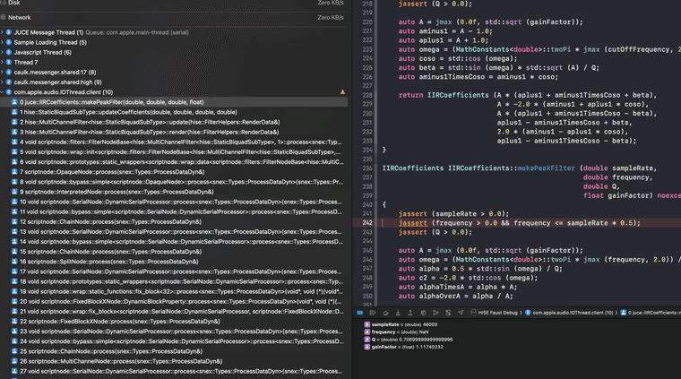Click frame icon of 0 juce::IIRCoefficients::makePeakFilter
Viewport: 681px width, 379px height.
(14, 102)
